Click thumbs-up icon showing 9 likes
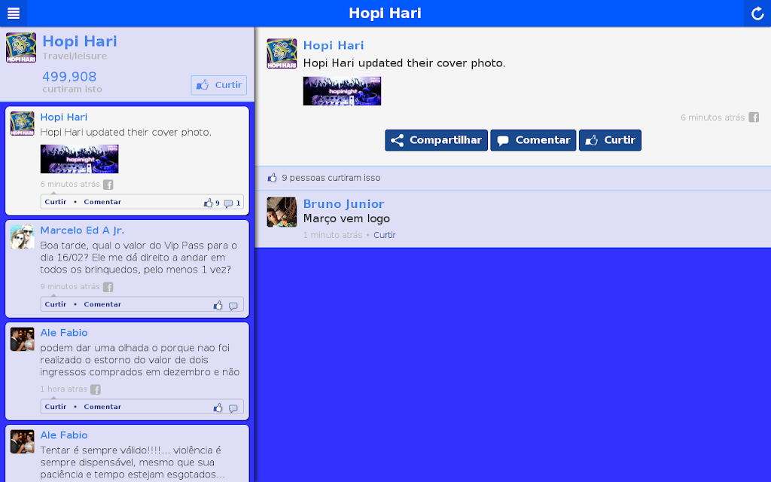 tap(208, 203)
